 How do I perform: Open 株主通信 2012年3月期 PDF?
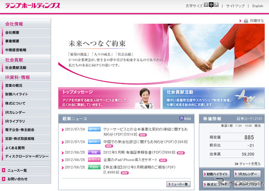coord(139,170)
